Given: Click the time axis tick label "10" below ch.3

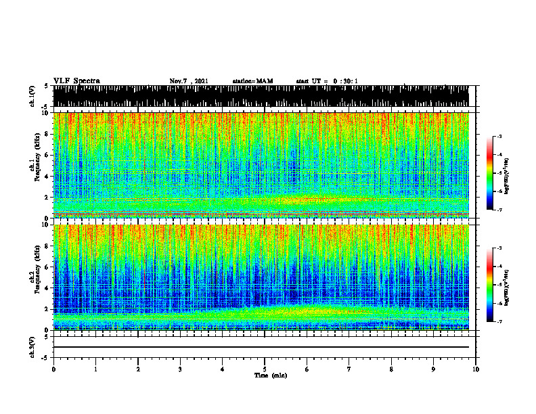Looking at the screenshot, I should [x=476, y=369].
